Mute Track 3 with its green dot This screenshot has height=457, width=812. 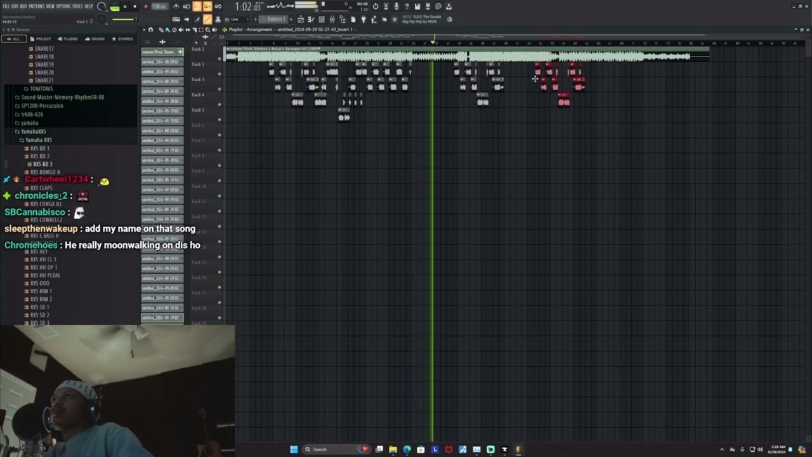click(219, 89)
